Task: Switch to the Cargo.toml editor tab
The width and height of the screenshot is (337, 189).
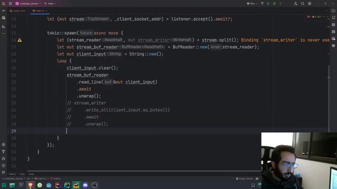Action: pos(17,10)
